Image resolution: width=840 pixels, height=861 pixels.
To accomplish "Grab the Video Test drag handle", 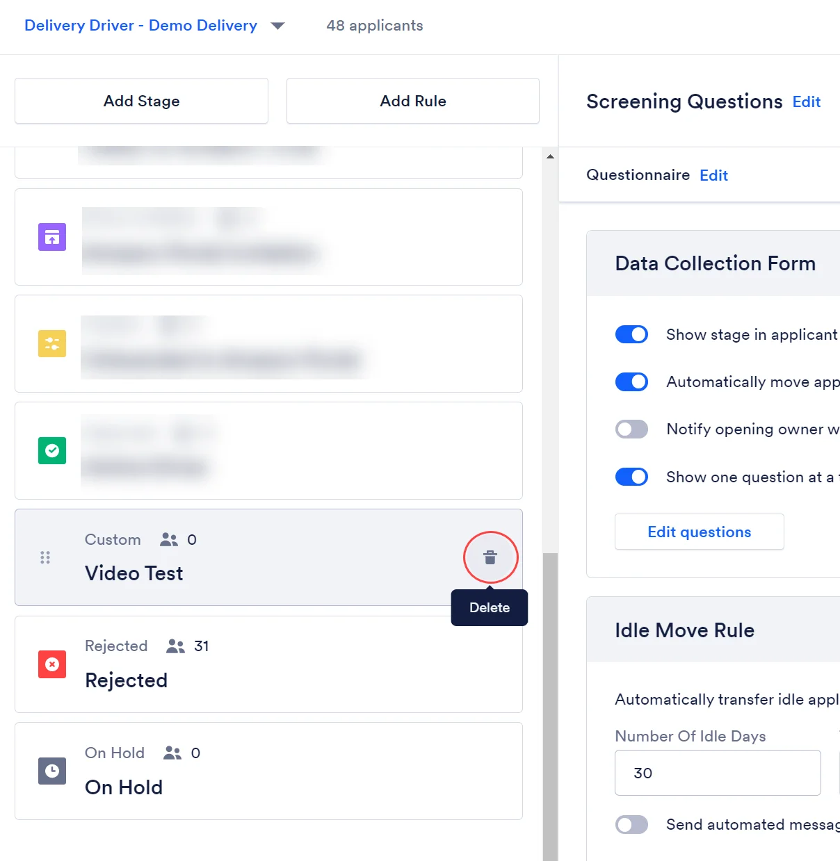I will coord(45,557).
